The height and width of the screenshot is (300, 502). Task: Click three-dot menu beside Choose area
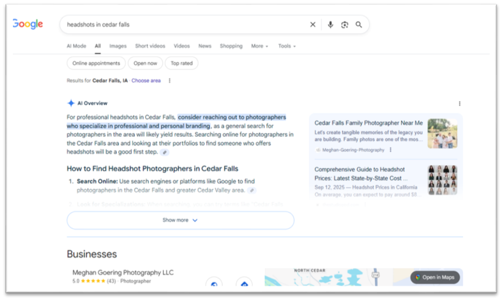click(x=169, y=81)
